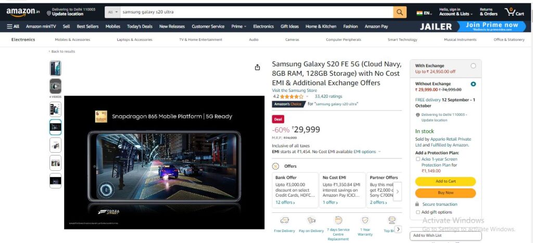Screen dimensions: 533x243
Task: Open Gift Ideas nav item
Action: click(x=289, y=26)
